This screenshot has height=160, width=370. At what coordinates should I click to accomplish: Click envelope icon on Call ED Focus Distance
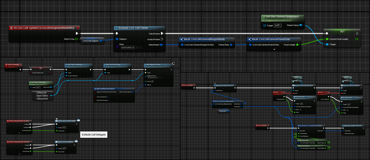pyautogui.click(x=76, y=141)
